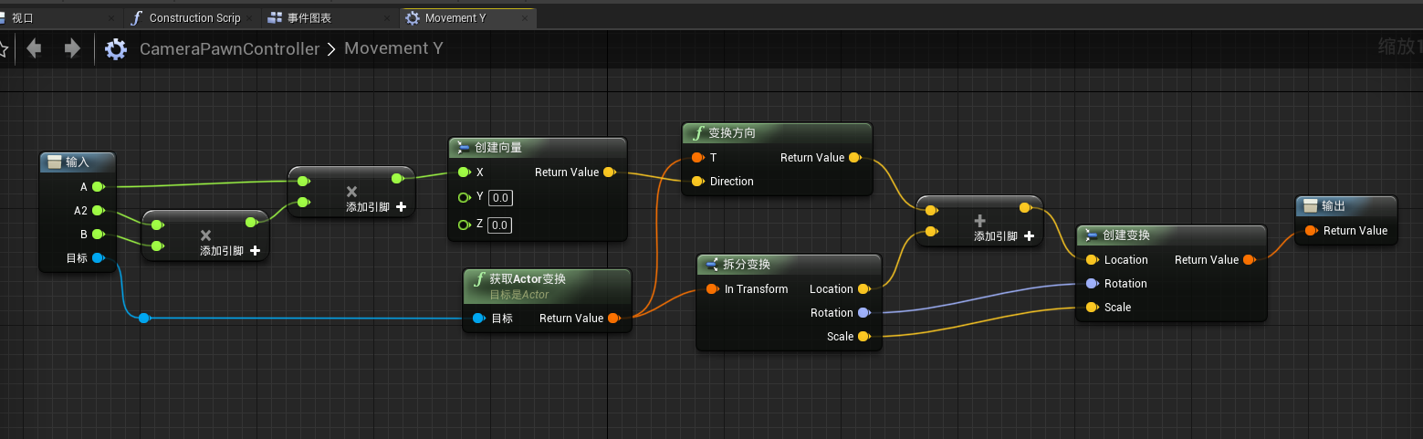Click Return Value pin on 输出 node

[1311, 230]
